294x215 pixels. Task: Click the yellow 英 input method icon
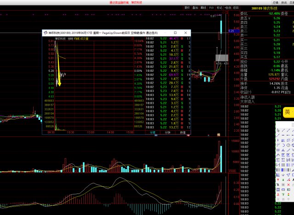click(287, 113)
